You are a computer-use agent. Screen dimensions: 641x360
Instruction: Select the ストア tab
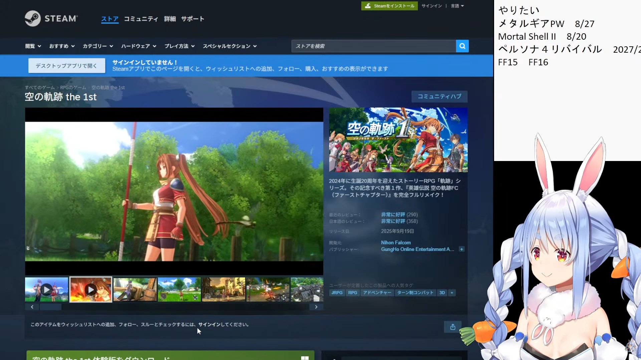(x=110, y=19)
